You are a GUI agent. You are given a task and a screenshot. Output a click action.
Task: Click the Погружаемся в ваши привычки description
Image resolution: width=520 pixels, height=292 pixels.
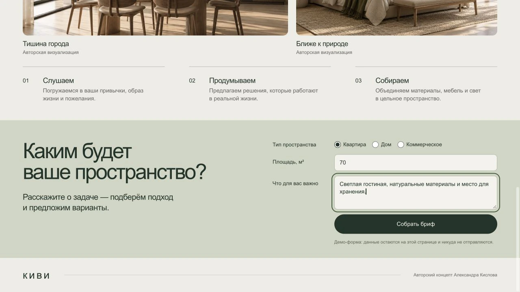coord(93,94)
